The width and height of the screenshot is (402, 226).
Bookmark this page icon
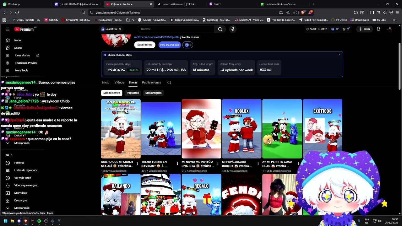click(83, 13)
